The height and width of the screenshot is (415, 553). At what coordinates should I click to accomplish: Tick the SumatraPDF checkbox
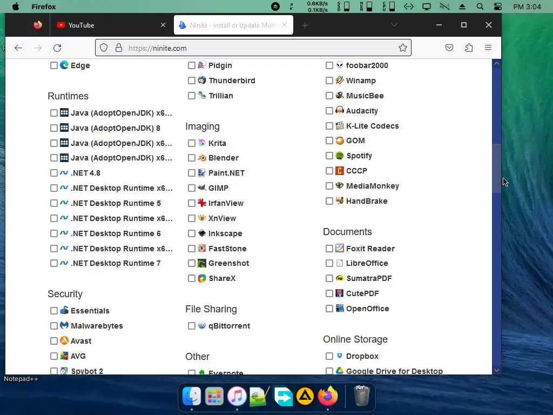(x=329, y=278)
